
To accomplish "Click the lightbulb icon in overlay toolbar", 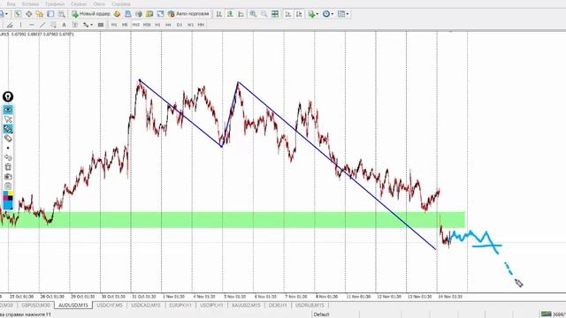I will pos(8,96).
